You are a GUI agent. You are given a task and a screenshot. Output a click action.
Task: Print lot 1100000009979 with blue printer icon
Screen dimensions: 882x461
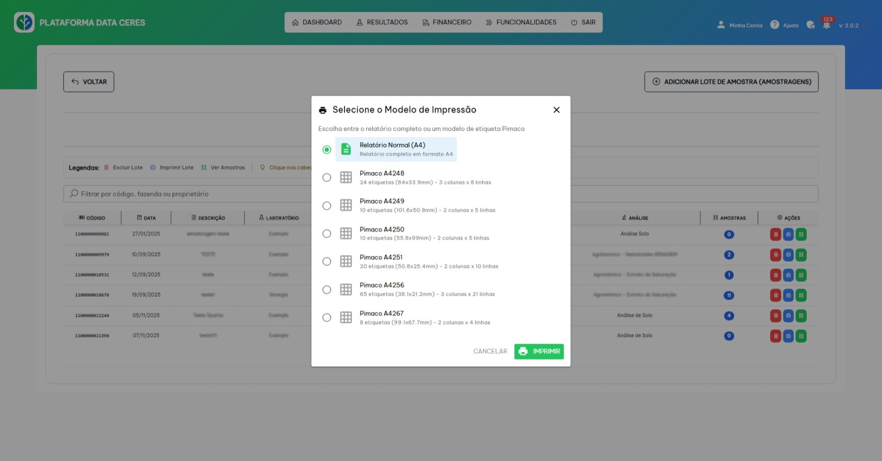coord(788,254)
